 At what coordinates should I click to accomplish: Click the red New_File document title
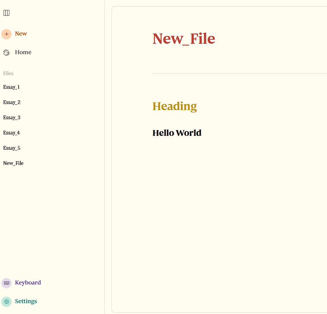(184, 39)
